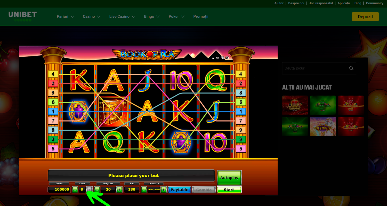Viewport: 387px width, 206px height.
Task: Open the Shining Crown game thumbnail
Action: click(295, 105)
